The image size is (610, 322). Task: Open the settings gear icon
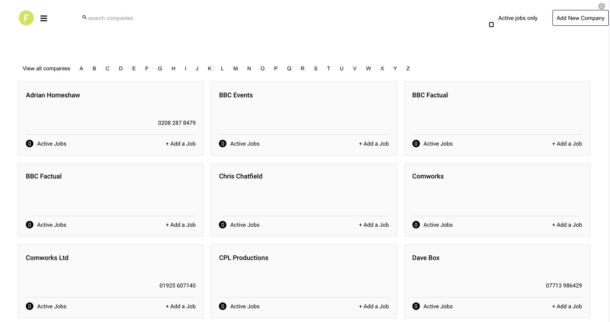[x=601, y=6]
